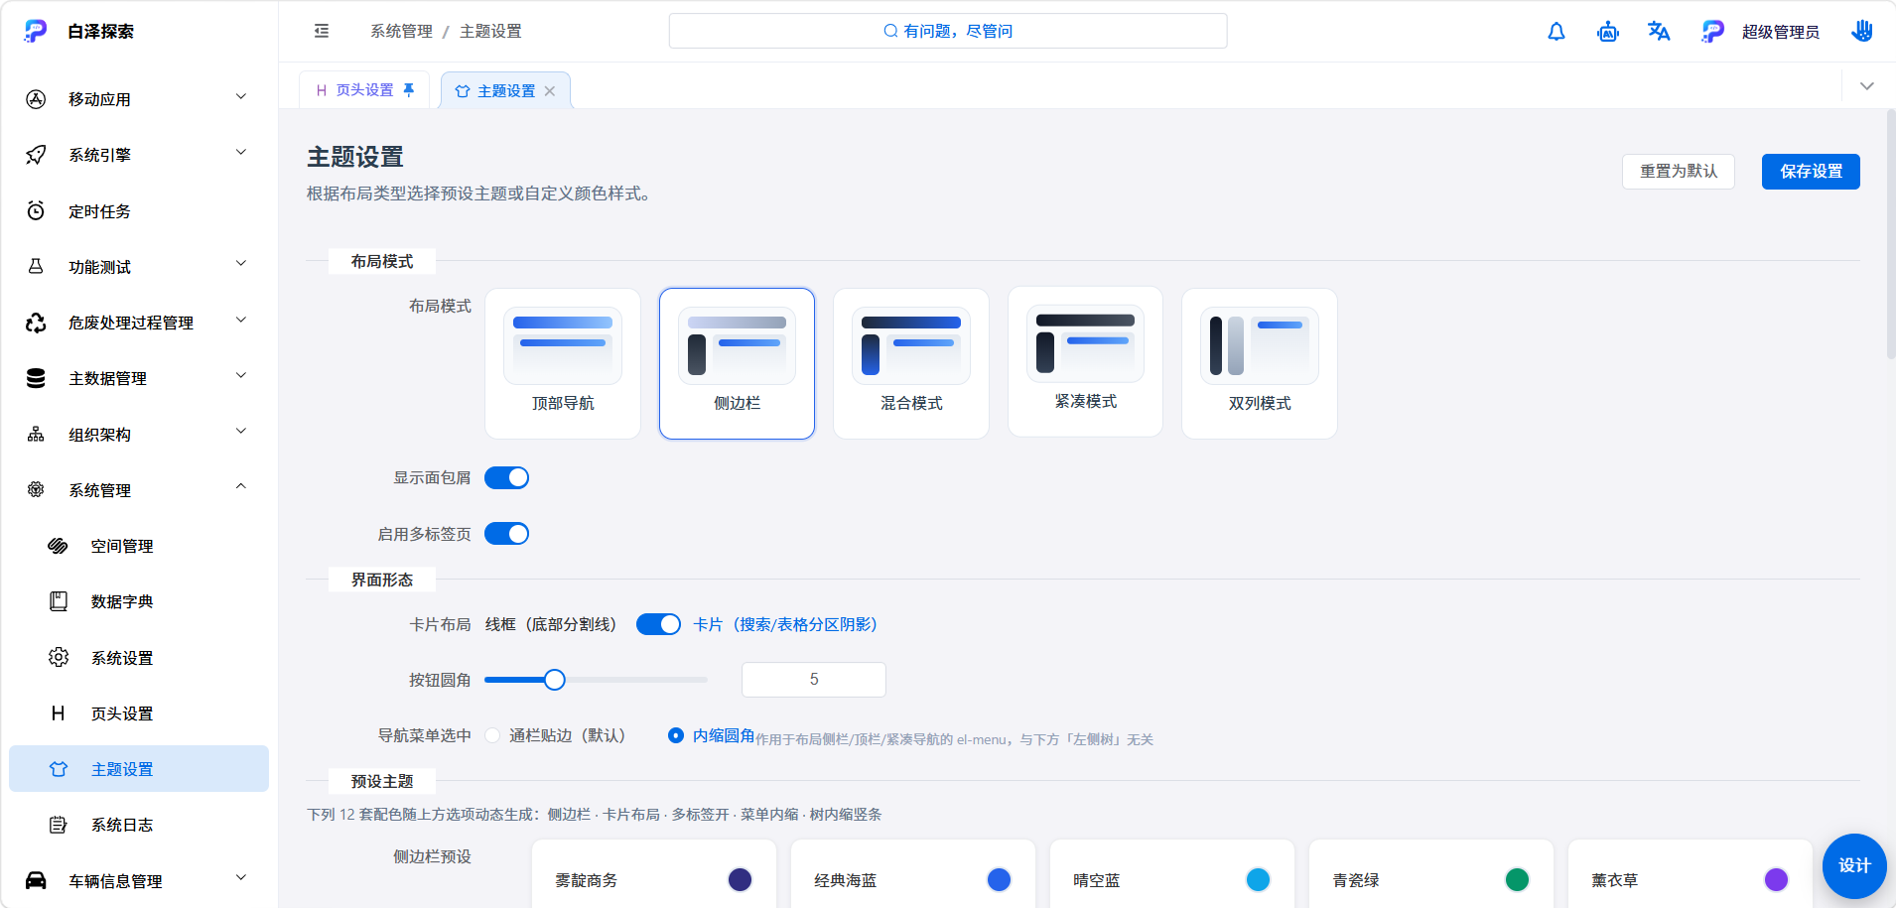Choose the 顶部导航 layout thumbnail
This screenshot has width=1896, height=908.
(563, 363)
